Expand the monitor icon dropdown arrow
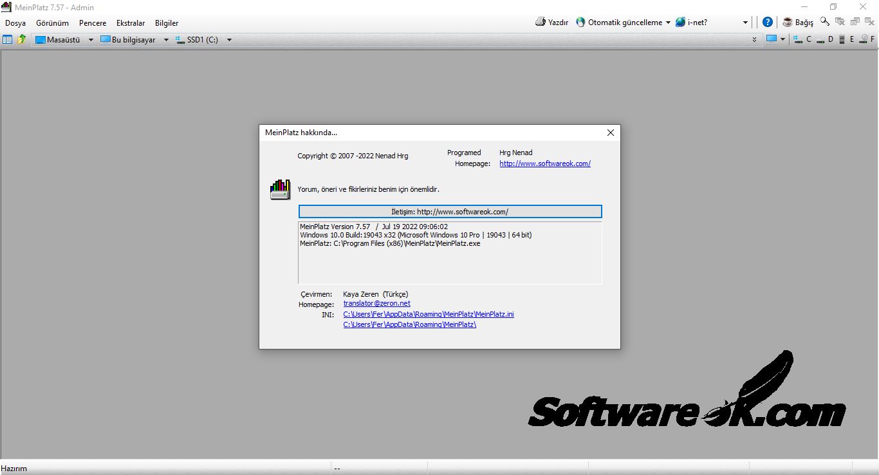The image size is (879, 475). tap(782, 39)
